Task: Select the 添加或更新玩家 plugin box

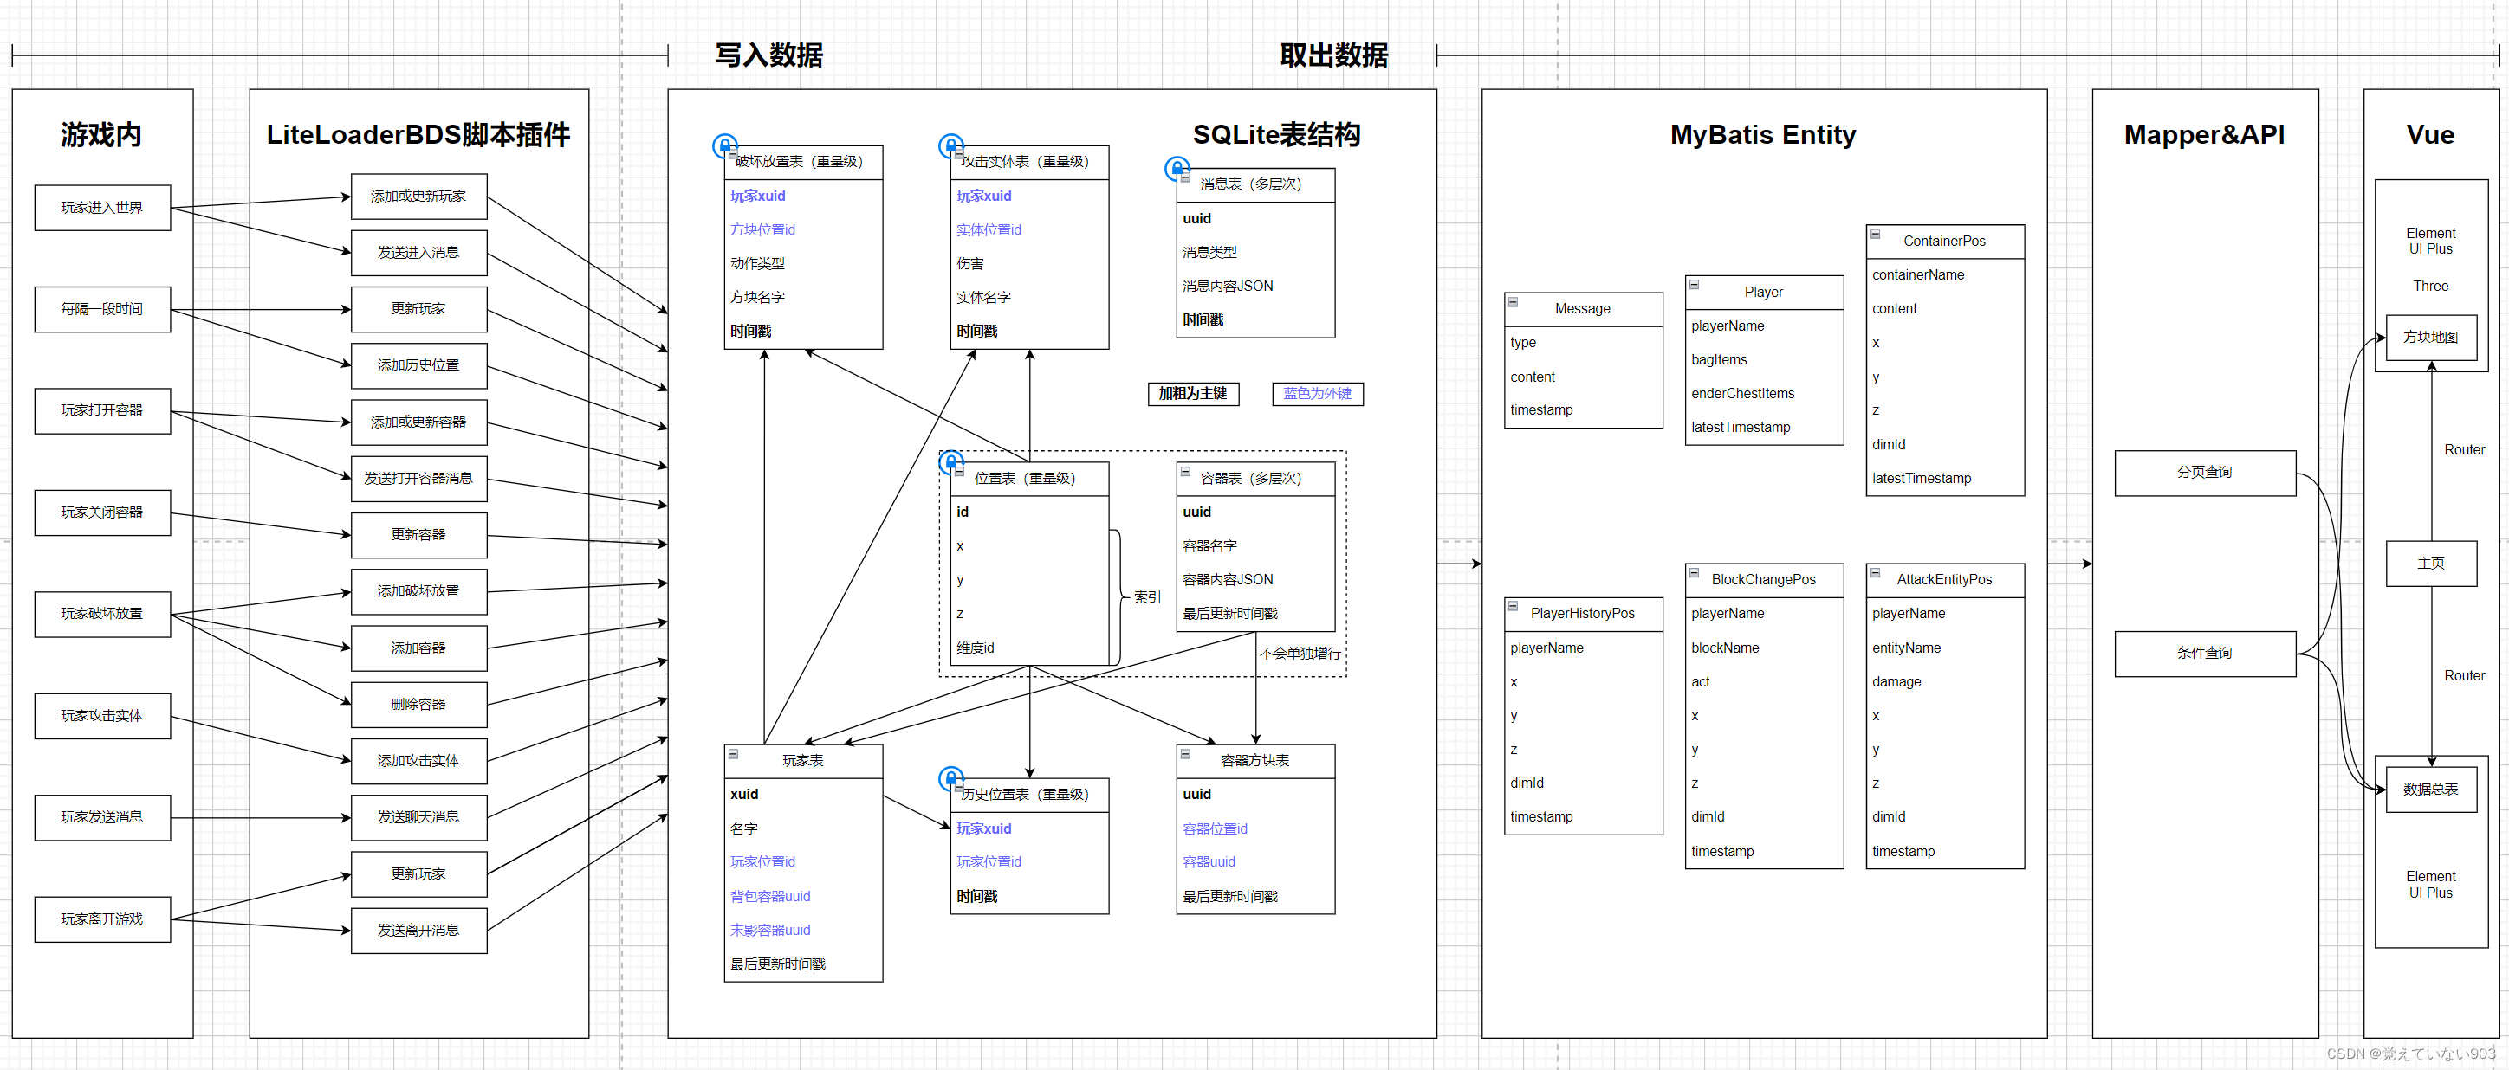Action: pos(418,196)
